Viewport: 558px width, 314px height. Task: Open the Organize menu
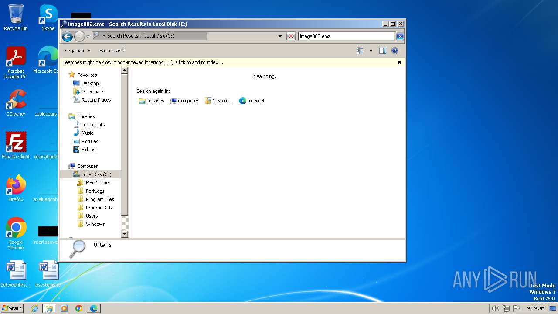tap(78, 51)
